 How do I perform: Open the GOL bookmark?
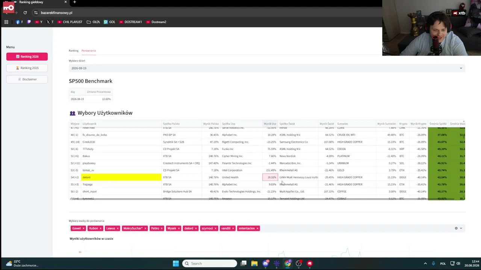[110, 22]
